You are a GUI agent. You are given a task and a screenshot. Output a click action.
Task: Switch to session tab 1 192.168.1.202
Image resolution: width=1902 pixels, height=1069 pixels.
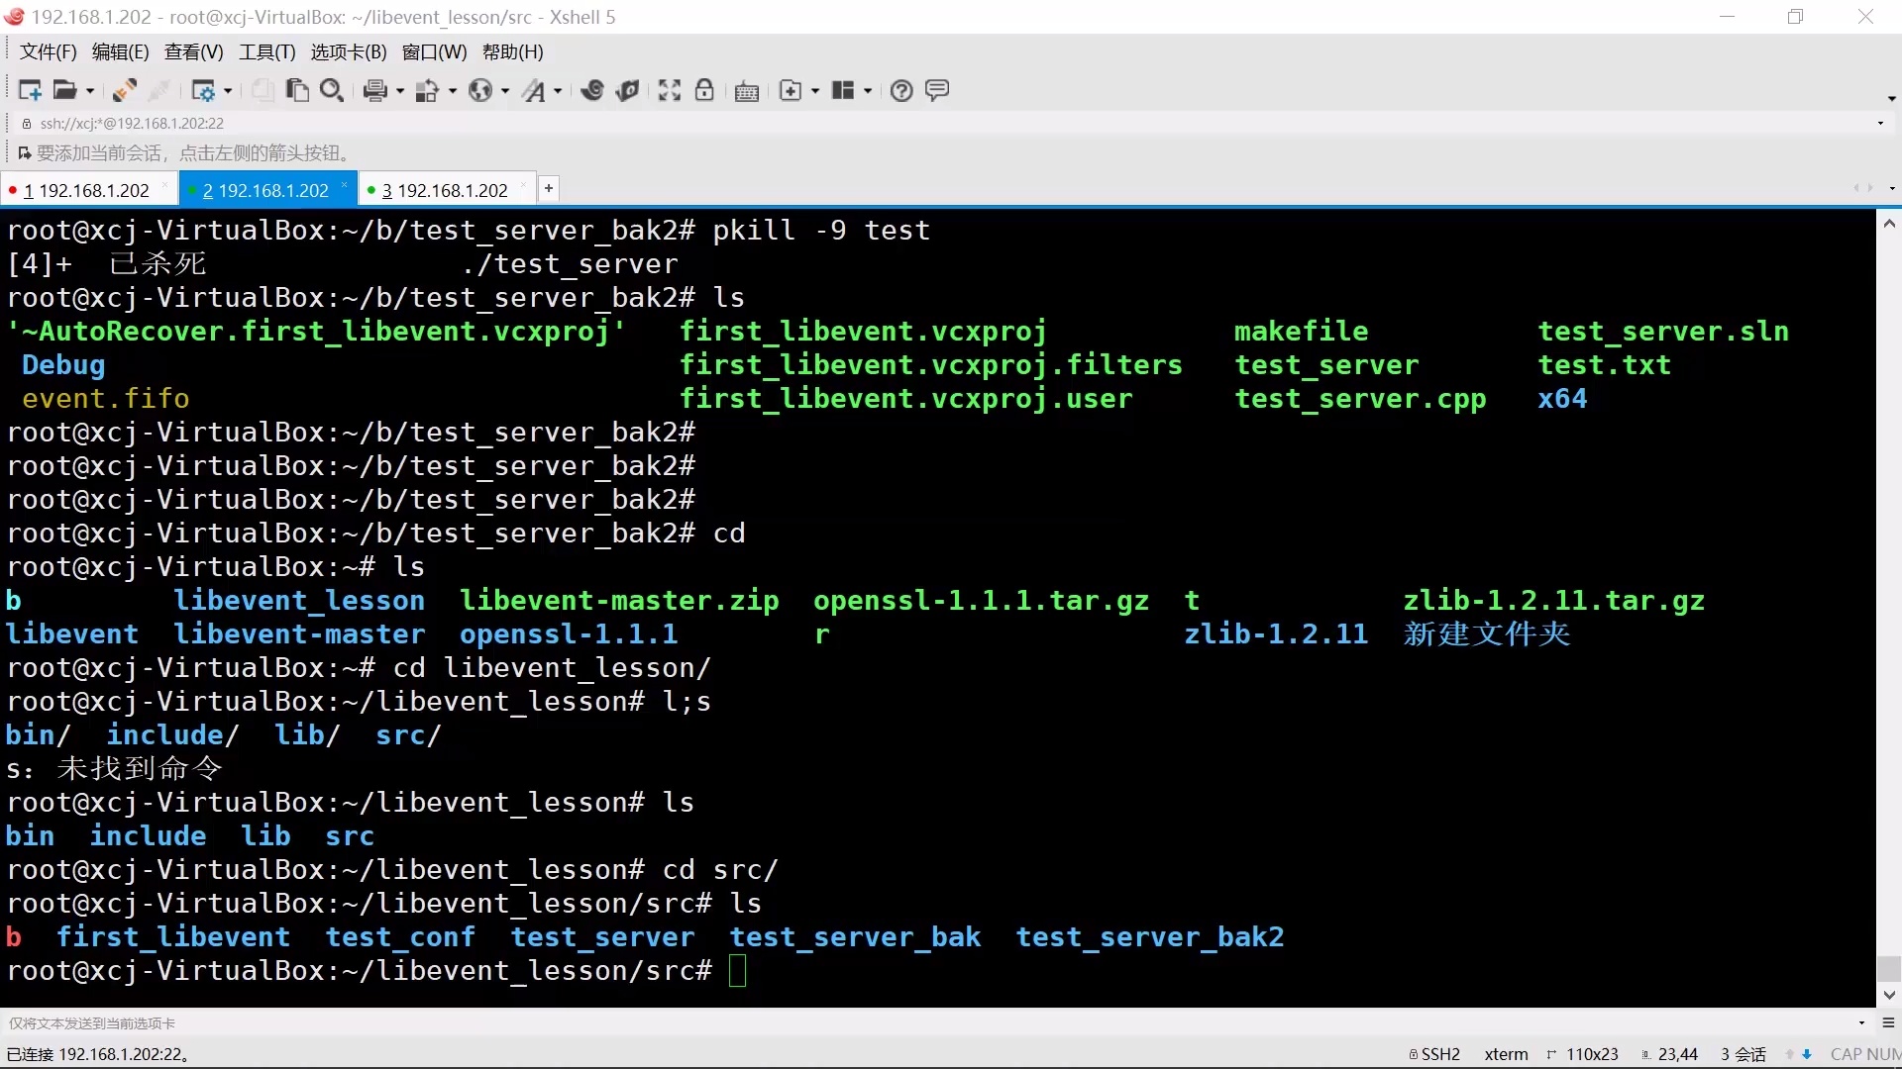click(x=87, y=190)
